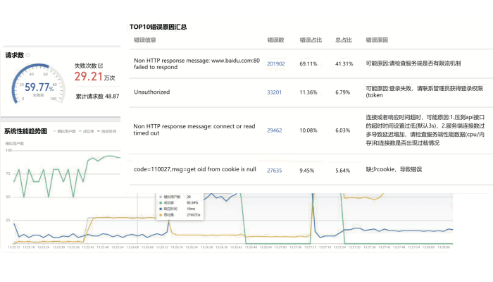The height and width of the screenshot is (282, 493).
Task: Select the get oid from cookie error row
Action: (x=311, y=170)
